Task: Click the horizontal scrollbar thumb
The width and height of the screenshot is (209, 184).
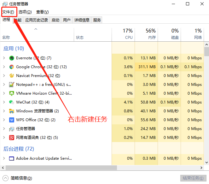Action: click(x=61, y=168)
